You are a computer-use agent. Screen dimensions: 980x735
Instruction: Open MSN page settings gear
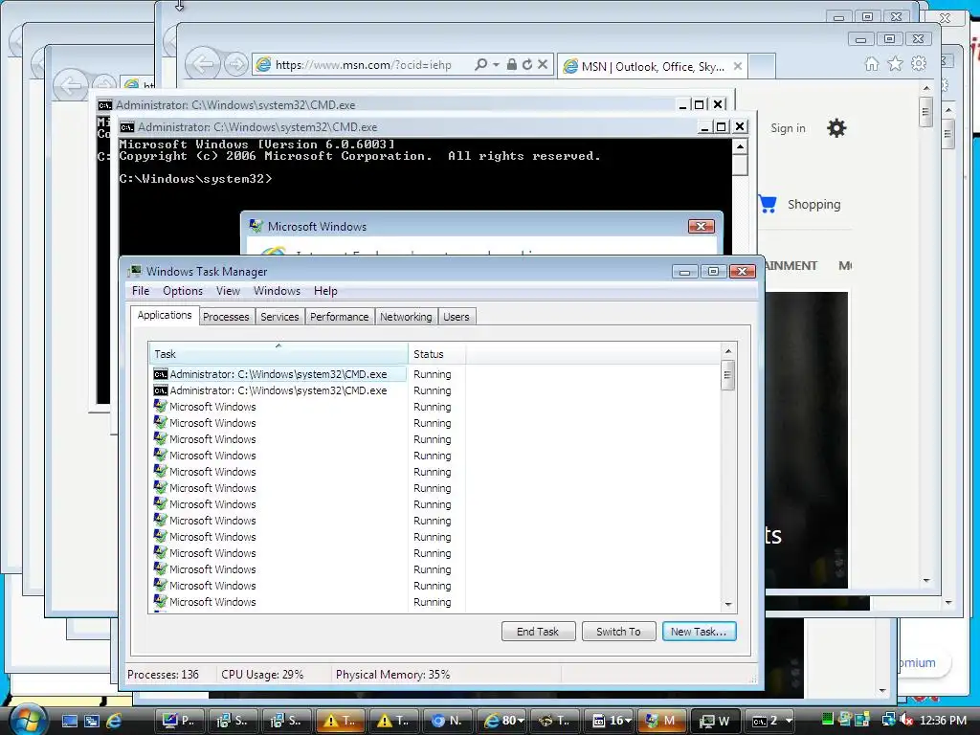pos(836,128)
